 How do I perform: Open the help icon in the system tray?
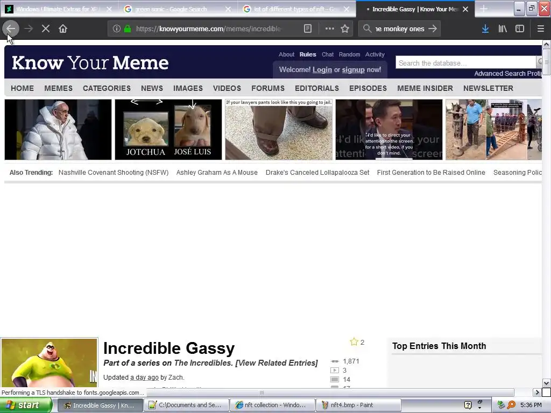[x=468, y=405]
